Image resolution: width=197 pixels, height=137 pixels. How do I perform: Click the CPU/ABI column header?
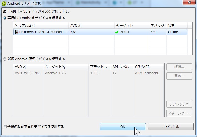point(149,67)
